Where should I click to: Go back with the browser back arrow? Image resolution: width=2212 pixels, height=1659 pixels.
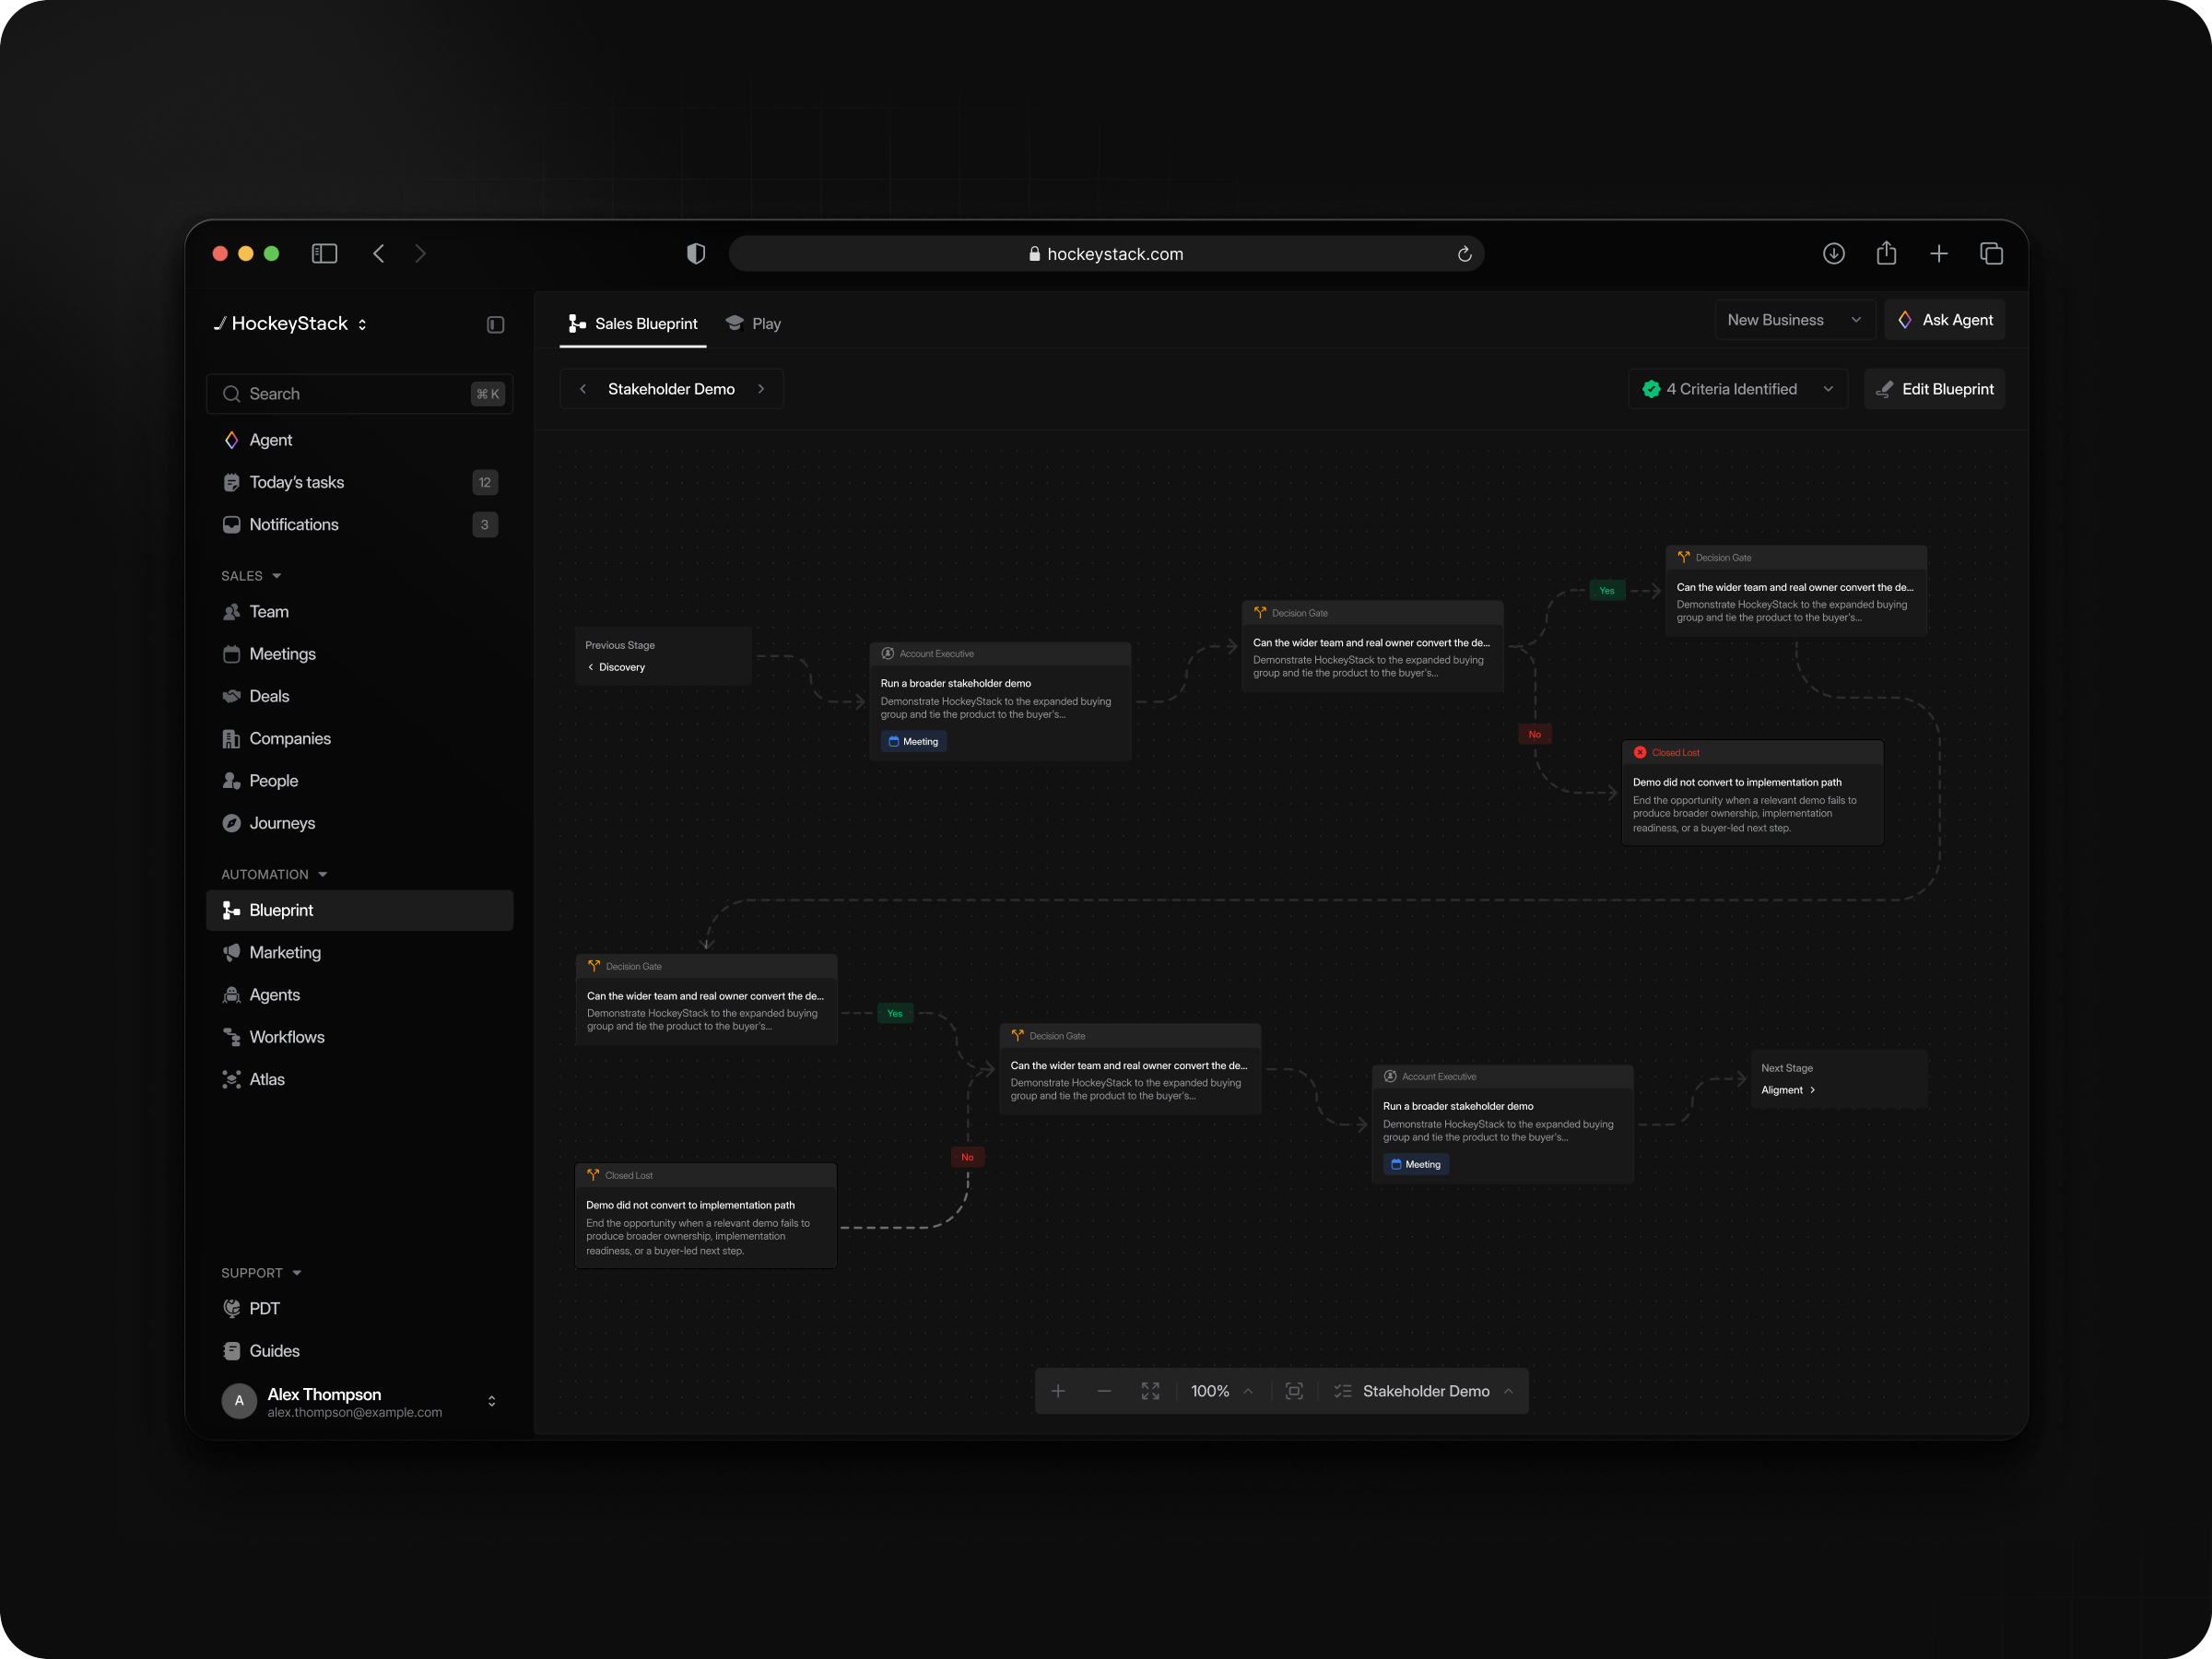pyautogui.click(x=379, y=253)
